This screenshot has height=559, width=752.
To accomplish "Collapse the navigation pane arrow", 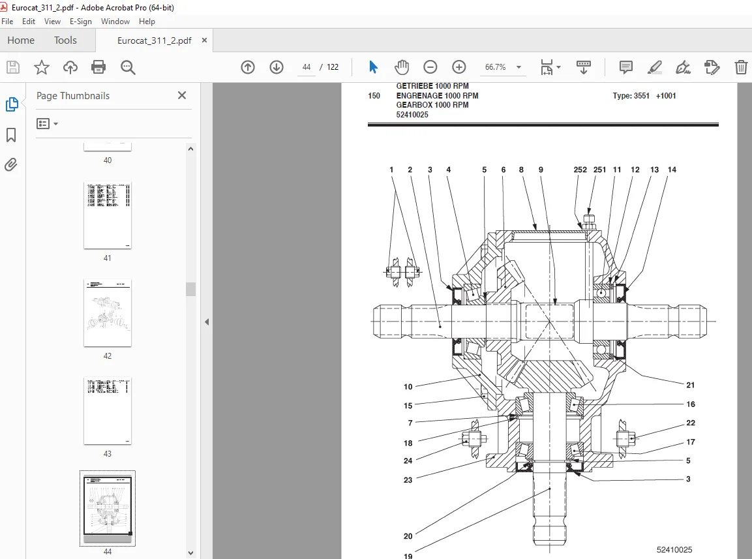I will 207,322.
